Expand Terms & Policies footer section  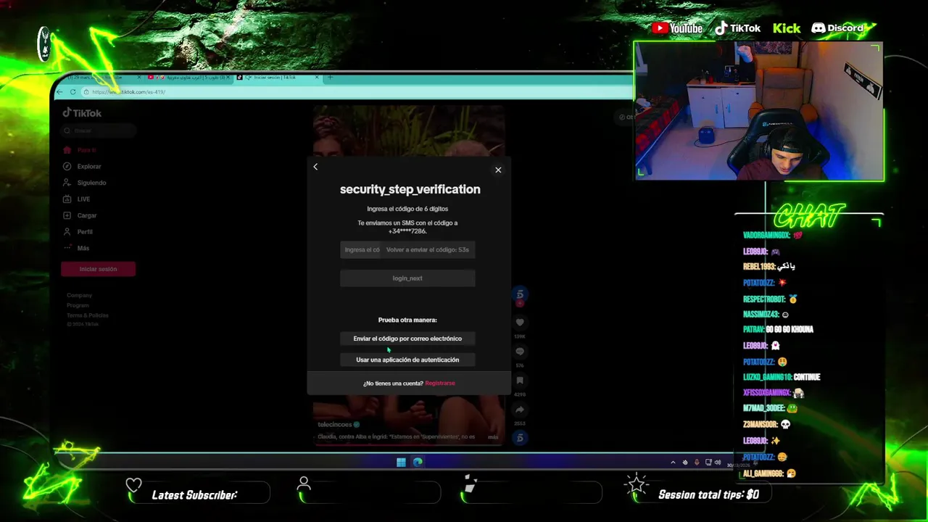[87, 315]
